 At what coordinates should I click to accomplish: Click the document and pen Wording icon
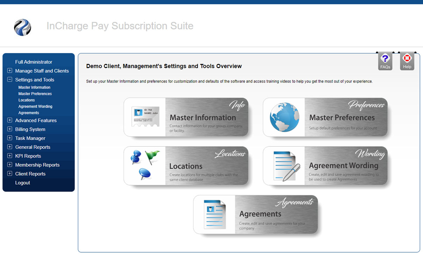click(287, 166)
